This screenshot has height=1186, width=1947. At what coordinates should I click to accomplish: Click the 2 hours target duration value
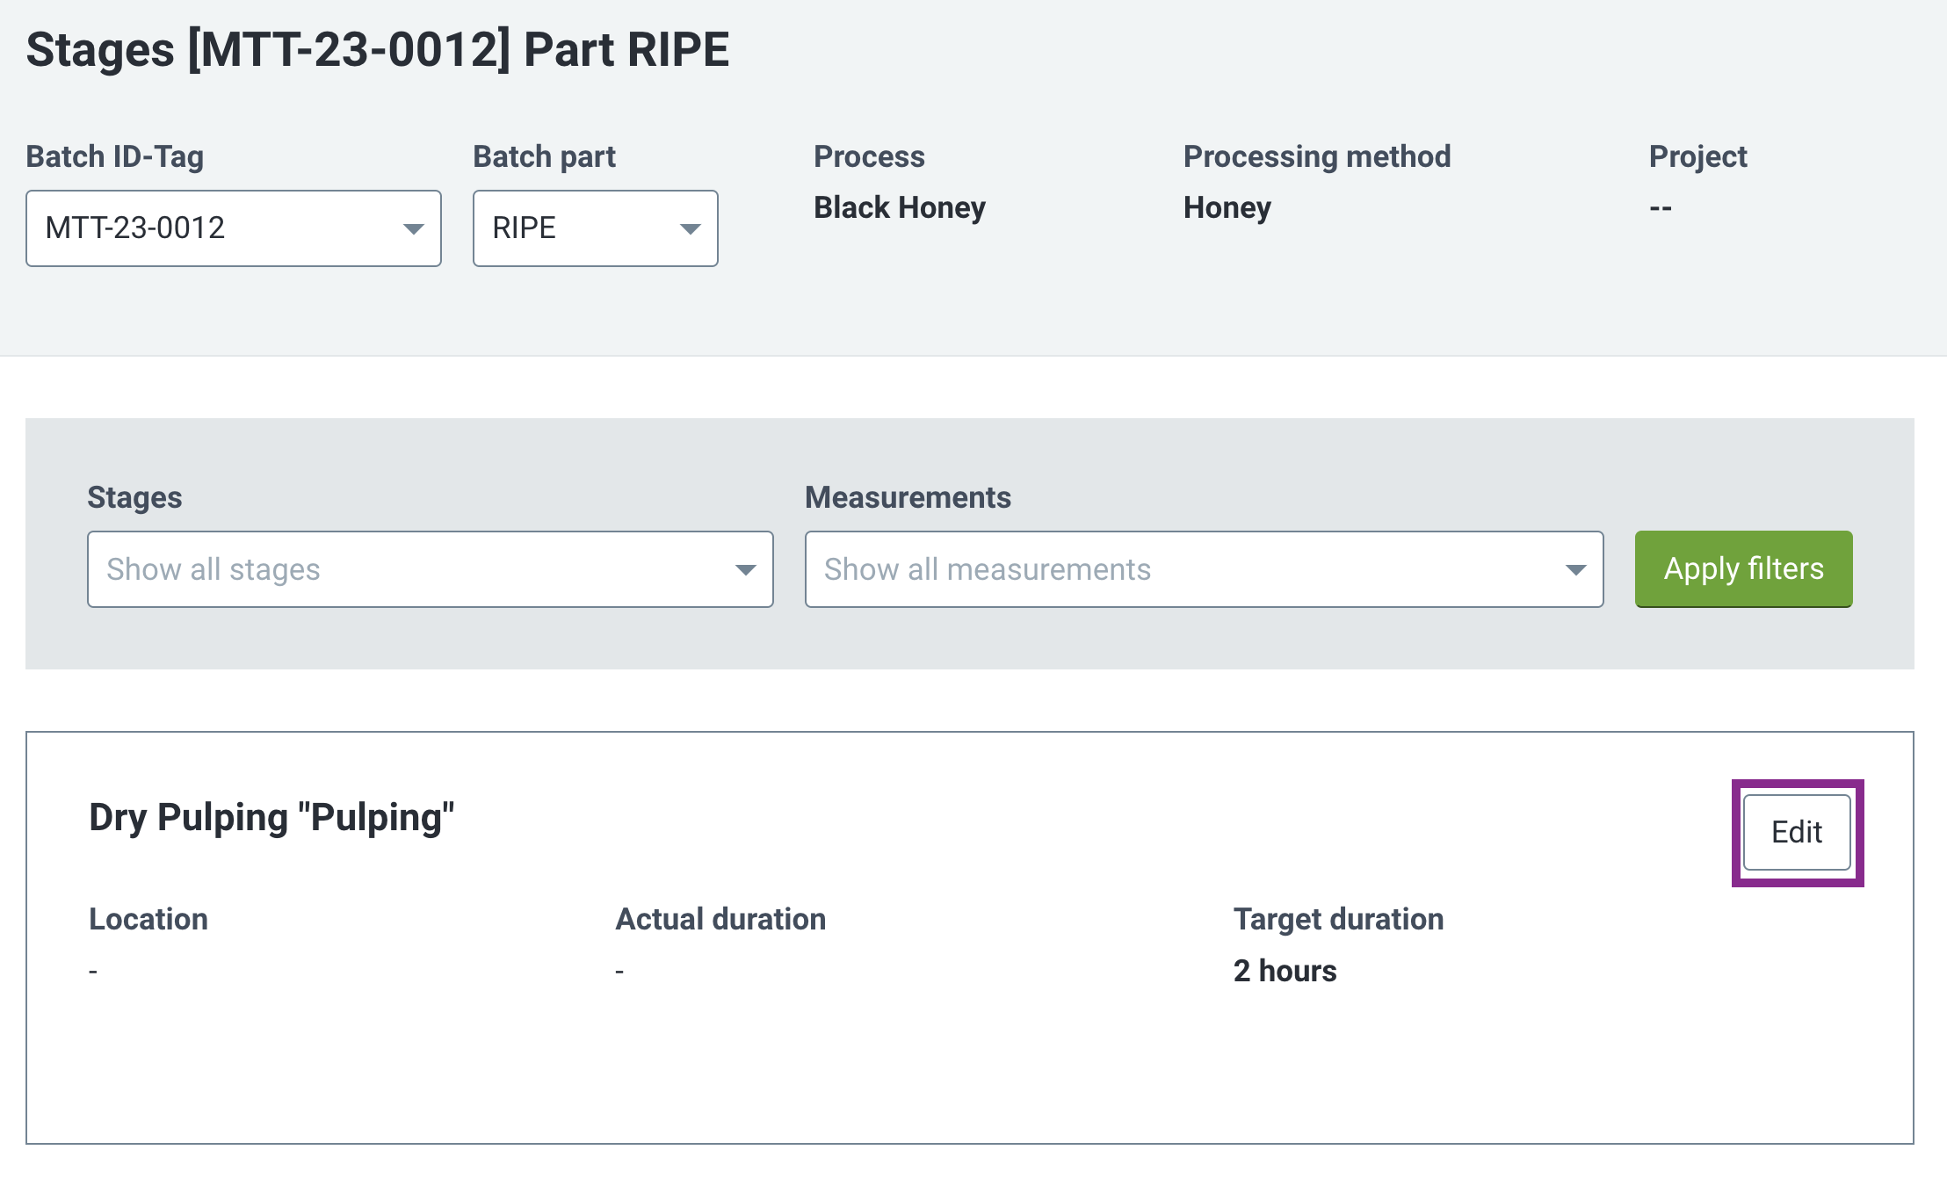tap(1285, 971)
